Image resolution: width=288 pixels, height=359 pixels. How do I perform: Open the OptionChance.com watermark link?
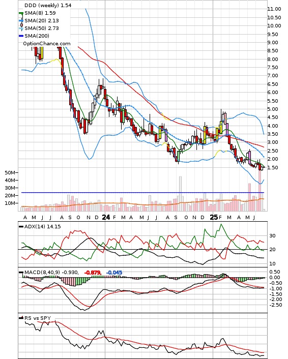47,44
